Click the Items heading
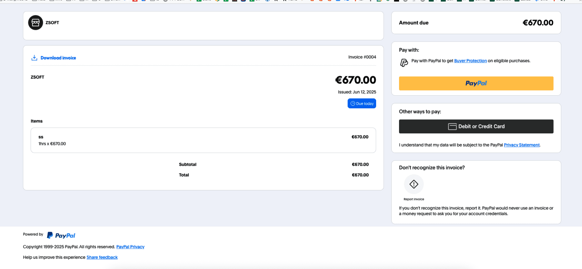This screenshot has height=269, width=582. click(x=37, y=121)
